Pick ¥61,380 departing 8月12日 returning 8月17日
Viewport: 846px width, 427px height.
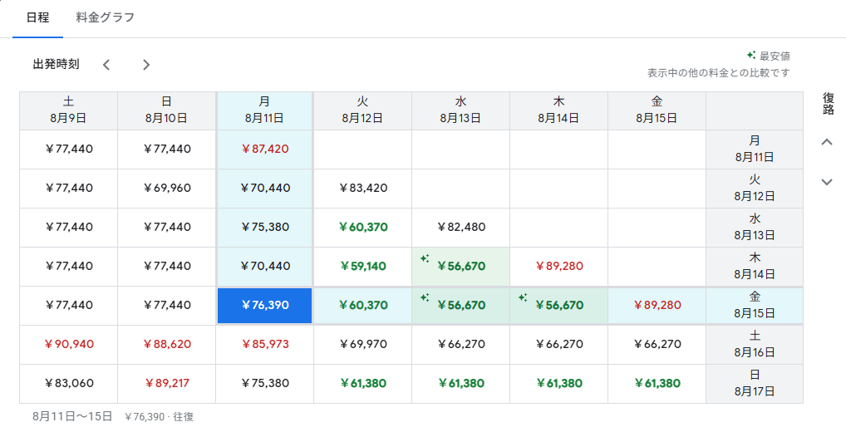pos(362,383)
